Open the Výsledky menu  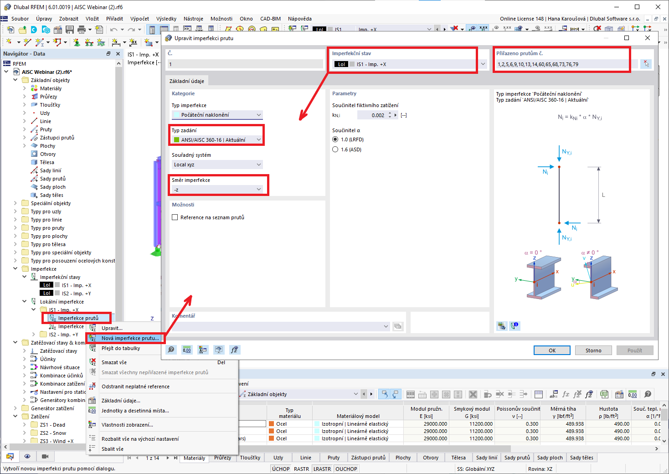click(166, 19)
